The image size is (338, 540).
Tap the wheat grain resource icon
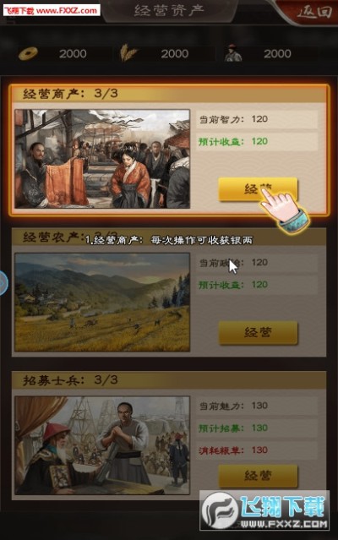[128, 53]
